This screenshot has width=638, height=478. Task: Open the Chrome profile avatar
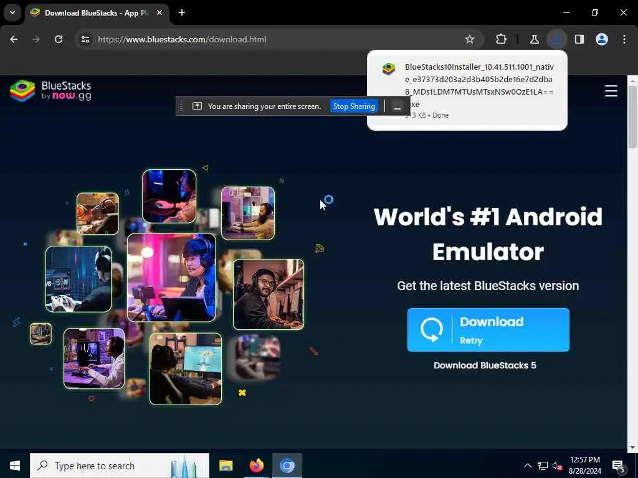pyautogui.click(x=602, y=39)
